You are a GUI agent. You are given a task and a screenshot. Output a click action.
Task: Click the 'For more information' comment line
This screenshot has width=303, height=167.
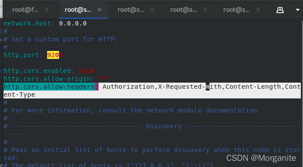[132, 110]
